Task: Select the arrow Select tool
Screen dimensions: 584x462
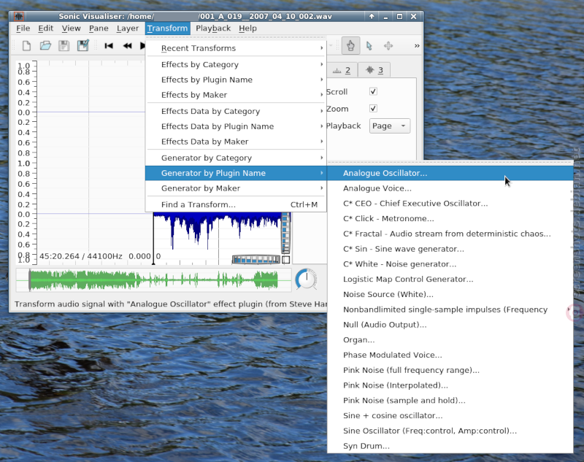Action: tap(369, 46)
